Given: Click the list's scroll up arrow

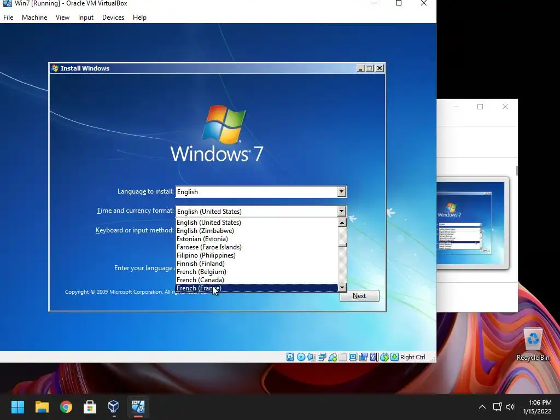Looking at the screenshot, I should click(x=342, y=223).
